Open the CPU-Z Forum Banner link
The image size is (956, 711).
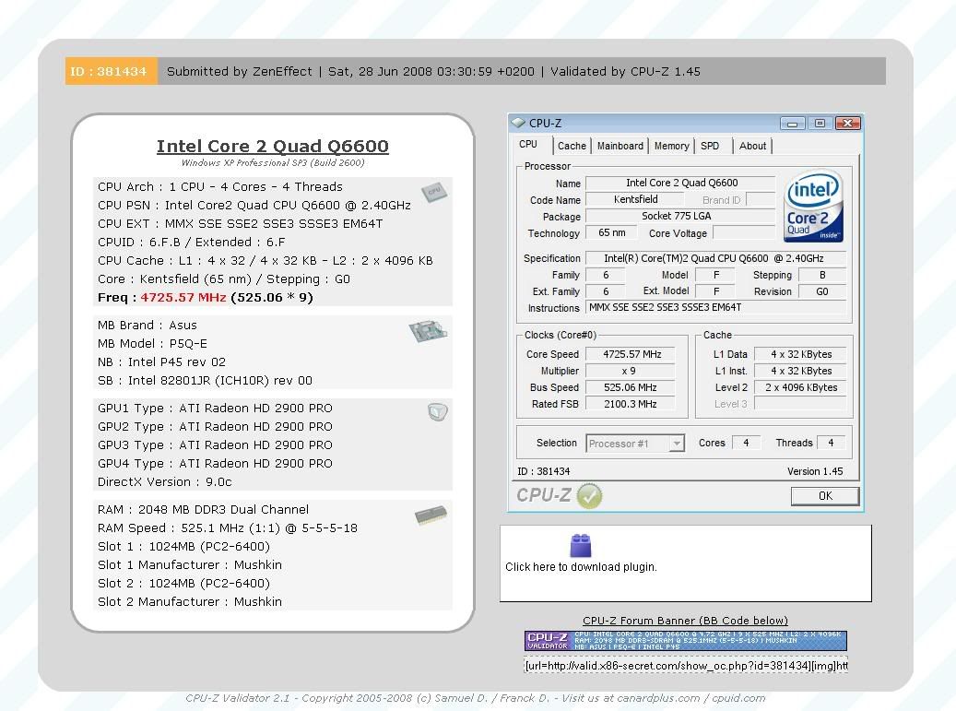[685, 621]
